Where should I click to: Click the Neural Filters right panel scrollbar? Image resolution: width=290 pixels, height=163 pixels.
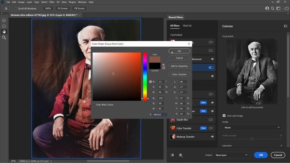288,65
